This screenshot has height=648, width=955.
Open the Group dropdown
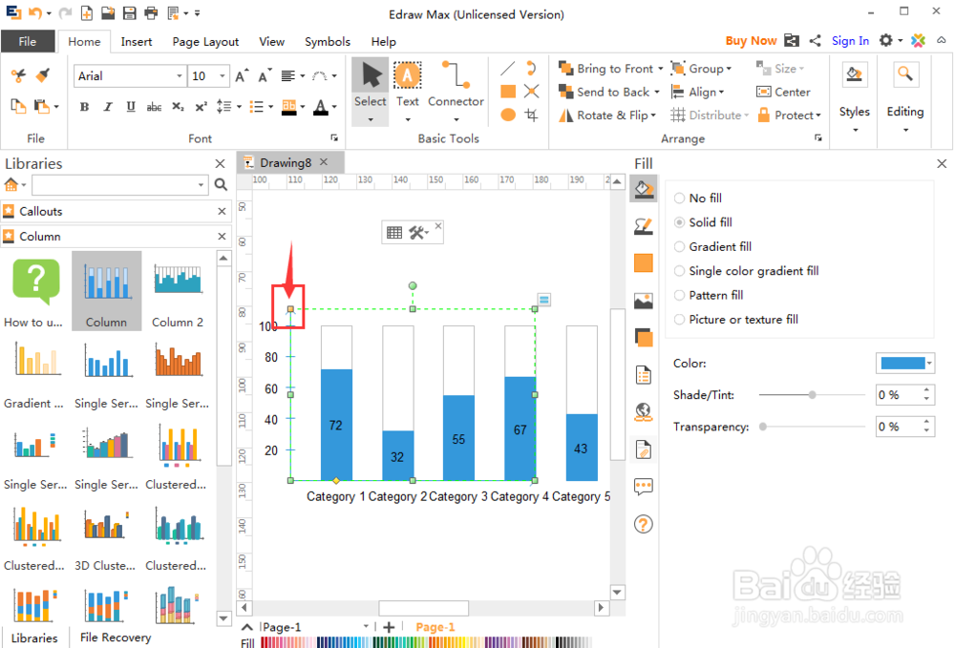pos(701,69)
